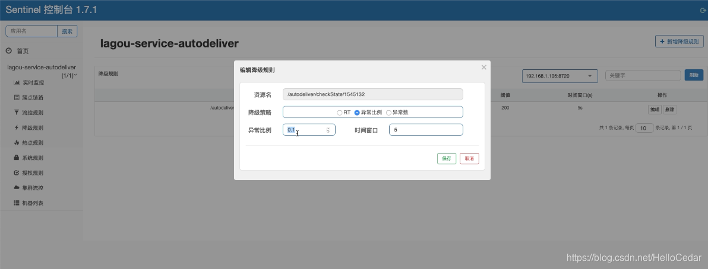Open the machine address dropdown 192.168.1.105:8720
The height and width of the screenshot is (269, 708).
click(560, 76)
